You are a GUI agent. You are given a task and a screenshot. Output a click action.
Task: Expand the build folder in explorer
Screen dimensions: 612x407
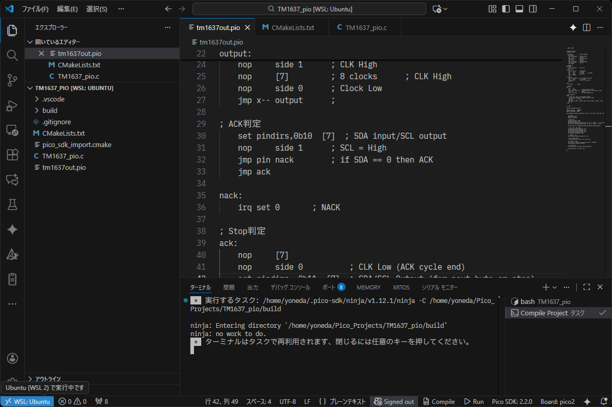pos(50,110)
